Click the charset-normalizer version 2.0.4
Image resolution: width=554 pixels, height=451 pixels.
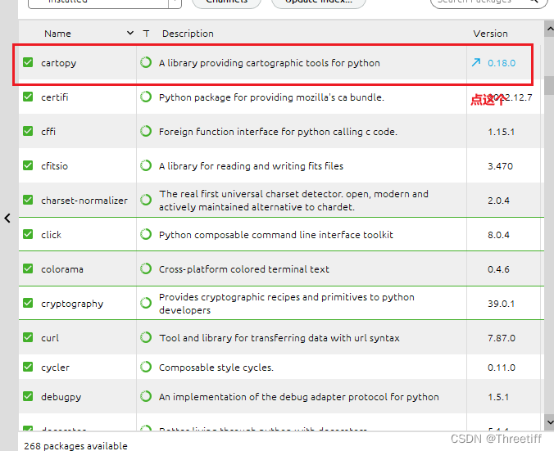click(x=498, y=201)
